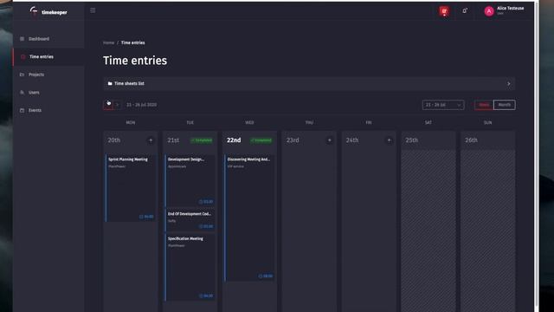Click duration badge on Development Design entry

tap(206, 202)
